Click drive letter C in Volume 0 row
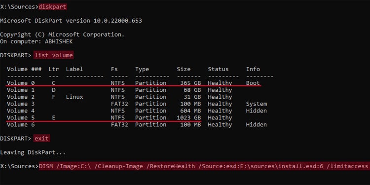Image resolution: width=370 pixels, height=185 pixels. click(x=54, y=83)
